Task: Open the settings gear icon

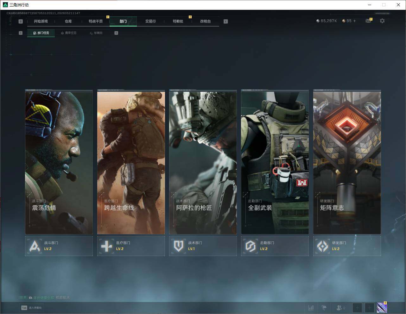Action: coord(382,21)
